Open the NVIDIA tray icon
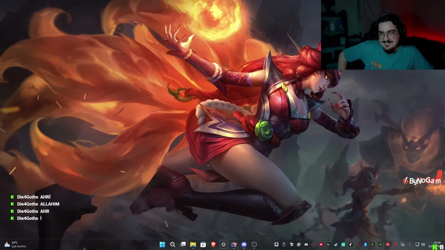The height and width of the screenshot is (250, 445). coord(380,244)
